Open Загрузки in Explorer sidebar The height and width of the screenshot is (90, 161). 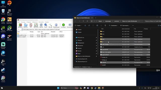coord(79,40)
